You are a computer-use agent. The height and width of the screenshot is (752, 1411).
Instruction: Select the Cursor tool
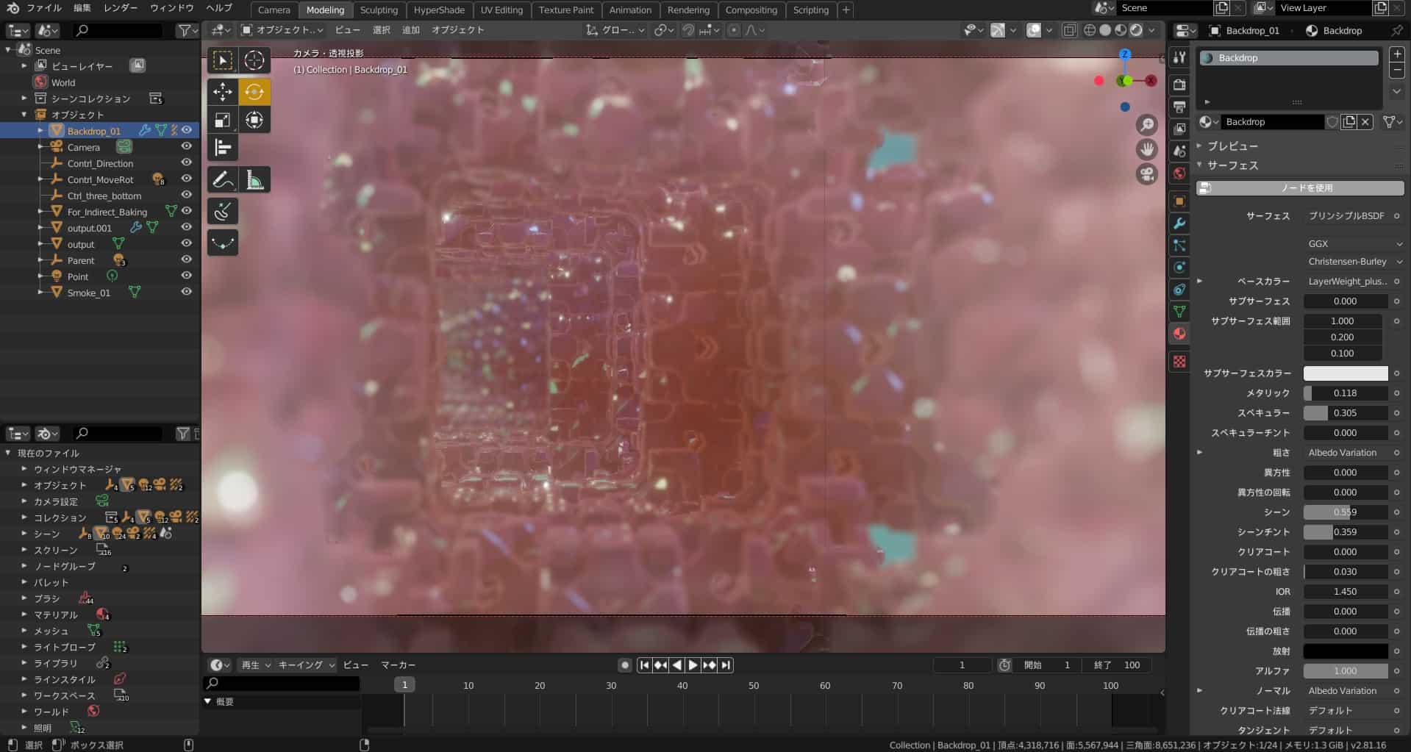254,60
